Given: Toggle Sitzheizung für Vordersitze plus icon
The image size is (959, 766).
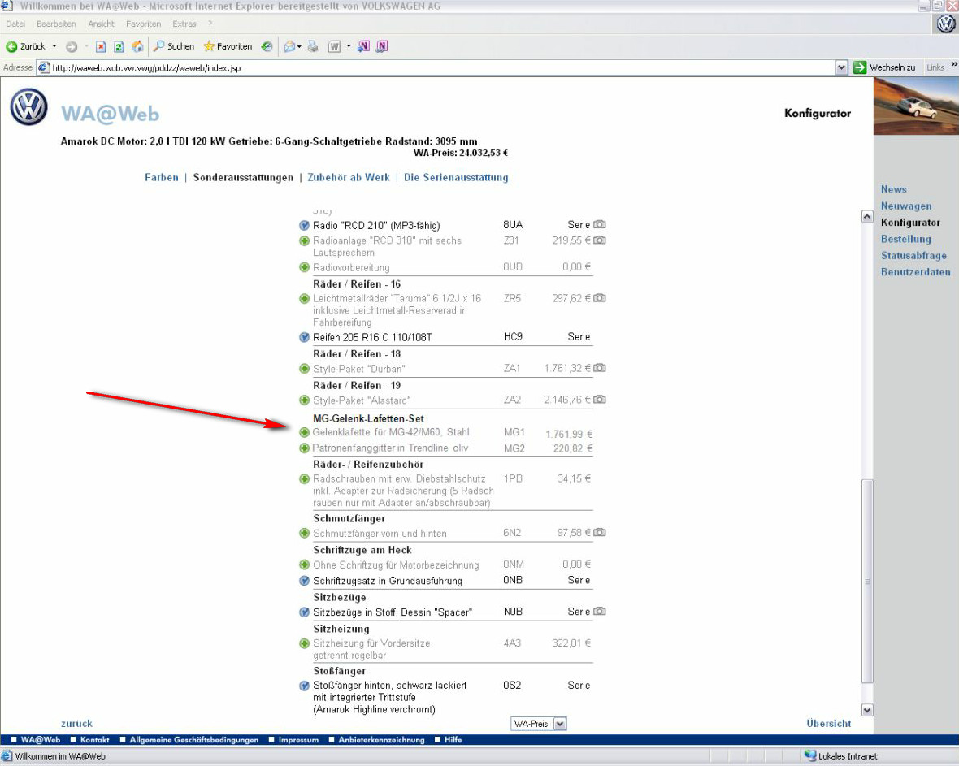Looking at the screenshot, I should click(305, 643).
